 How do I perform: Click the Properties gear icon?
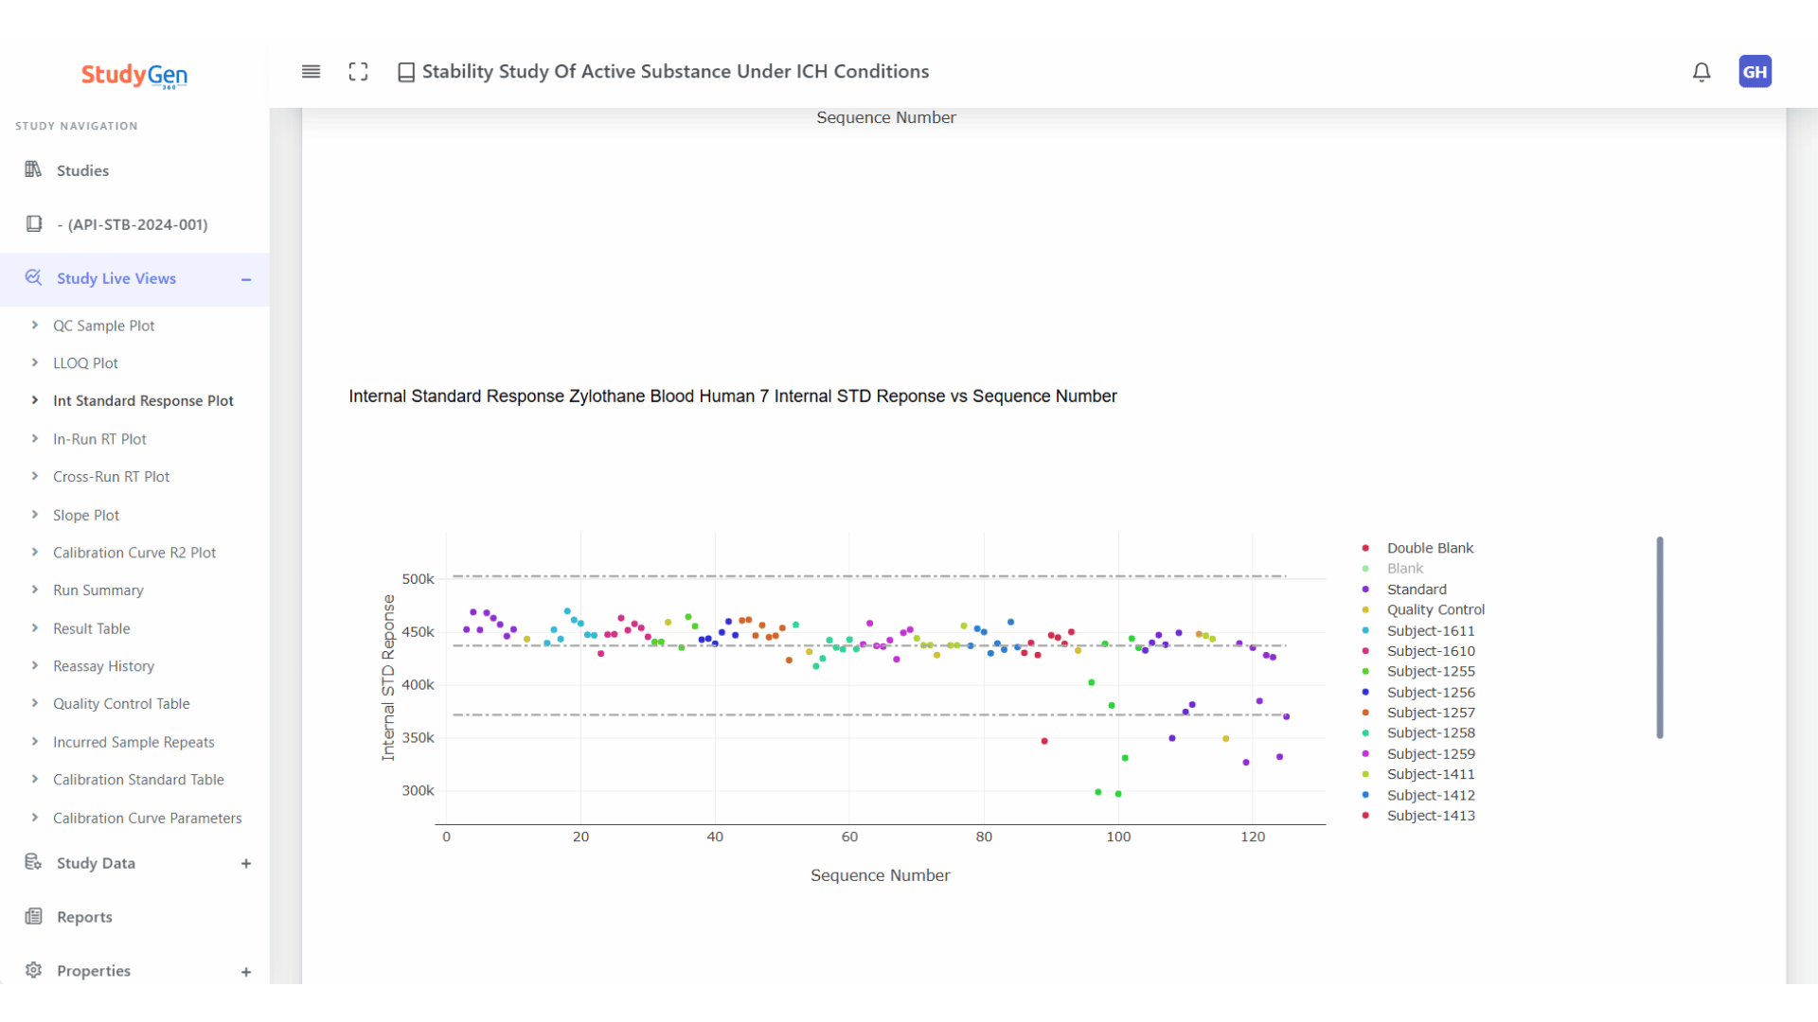33,970
